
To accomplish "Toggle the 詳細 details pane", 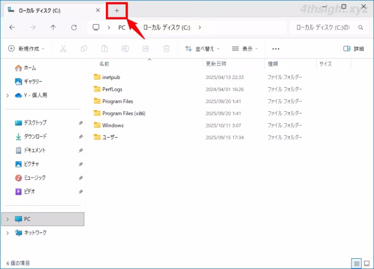I will click(x=354, y=49).
